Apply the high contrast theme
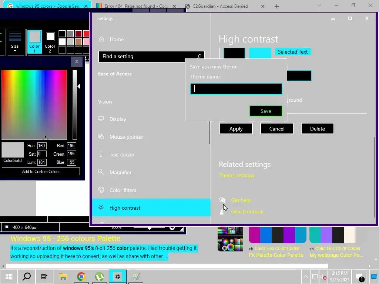This screenshot has width=379, height=284. [236, 129]
